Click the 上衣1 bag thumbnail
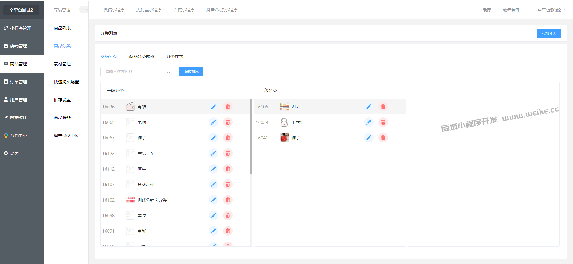Image resolution: width=573 pixels, height=264 pixels. [284, 122]
